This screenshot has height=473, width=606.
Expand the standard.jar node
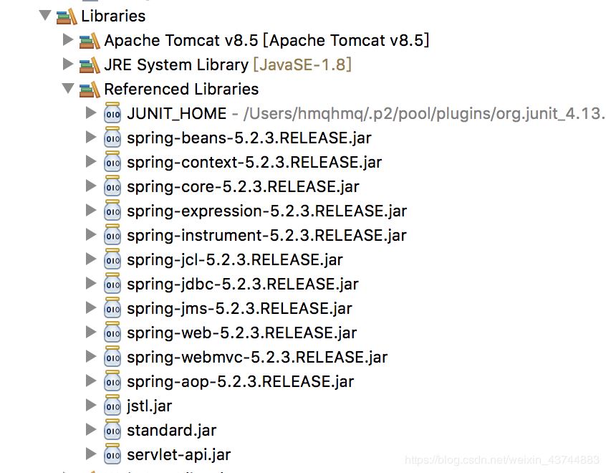90,429
